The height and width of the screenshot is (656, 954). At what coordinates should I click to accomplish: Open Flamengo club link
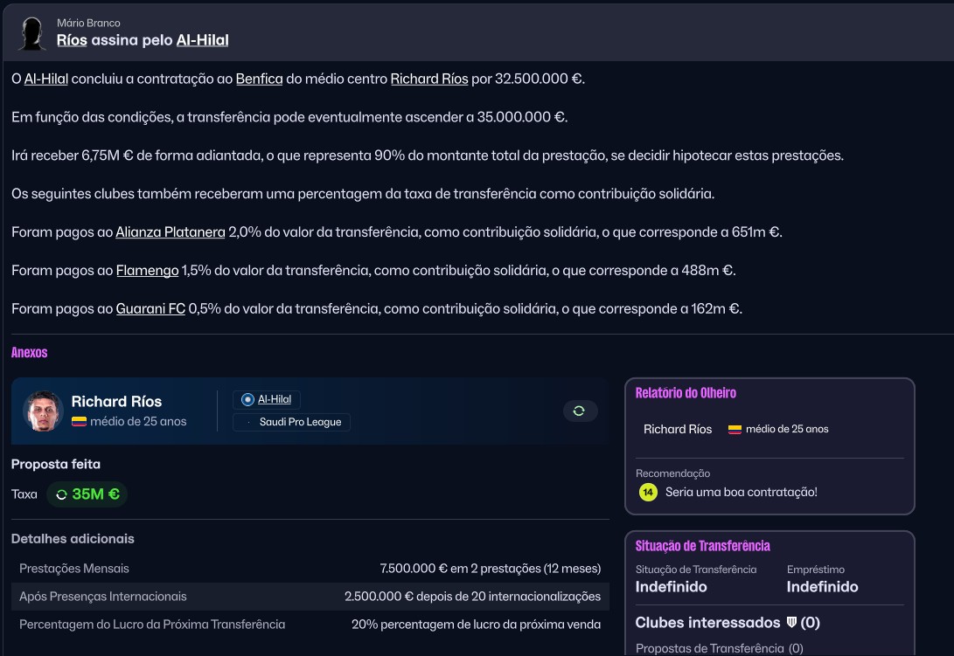click(x=147, y=271)
